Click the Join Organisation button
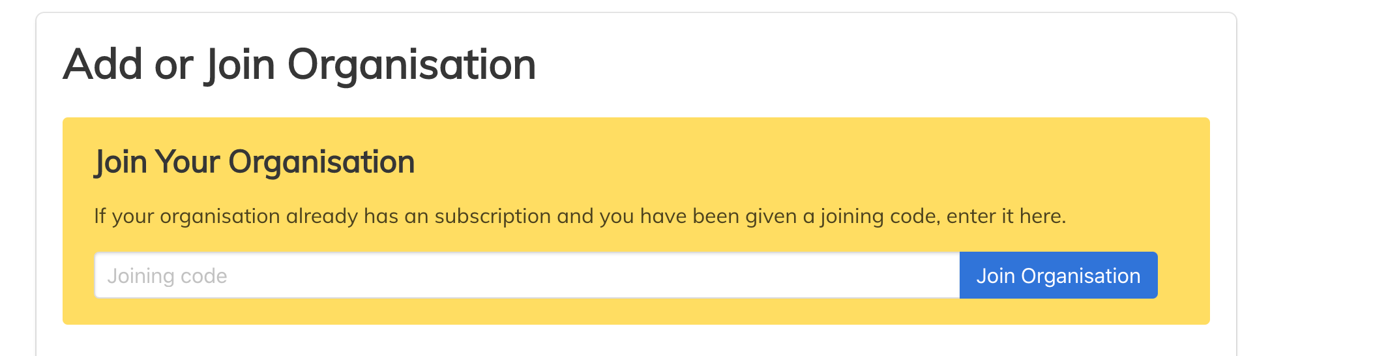This screenshot has width=1373, height=356. pyautogui.click(x=1058, y=276)
